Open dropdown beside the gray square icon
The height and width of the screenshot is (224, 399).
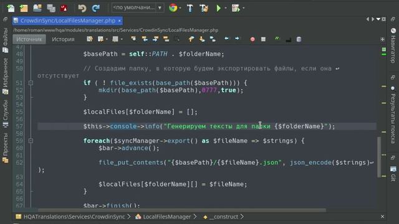point(122,39)
